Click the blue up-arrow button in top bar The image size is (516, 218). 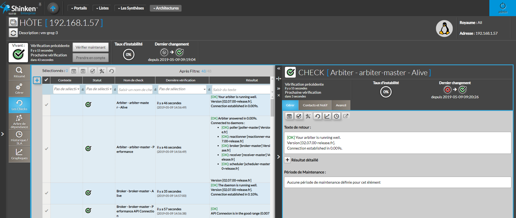click(53, 8)
